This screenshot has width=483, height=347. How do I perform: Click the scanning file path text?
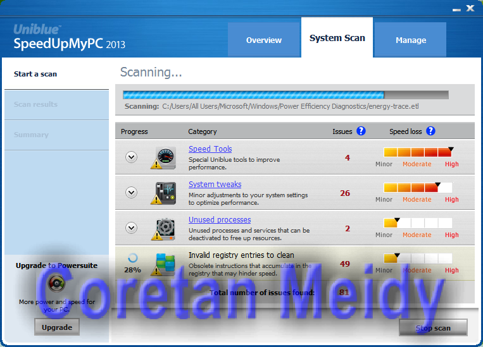[290, 106]
